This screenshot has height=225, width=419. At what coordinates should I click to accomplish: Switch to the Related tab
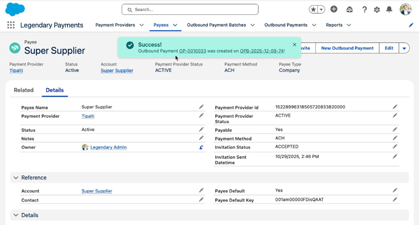24,90
